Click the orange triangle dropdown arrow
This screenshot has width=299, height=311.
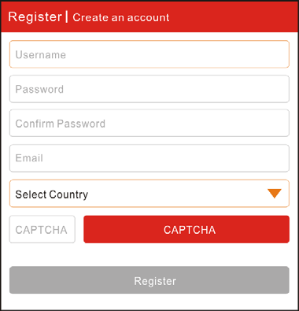coord(275,194)
